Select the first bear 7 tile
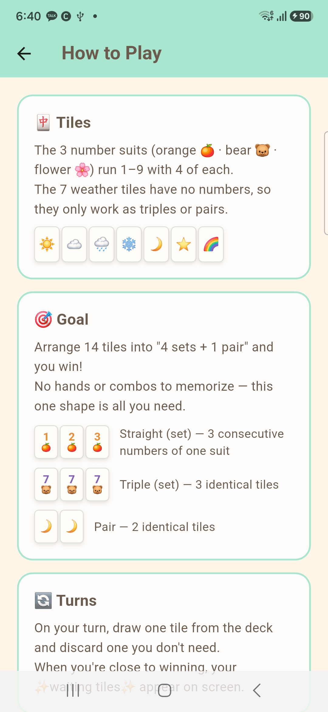The width and height of the screenshot is (328, 712). pyautogui.click(x=46, y=484)
